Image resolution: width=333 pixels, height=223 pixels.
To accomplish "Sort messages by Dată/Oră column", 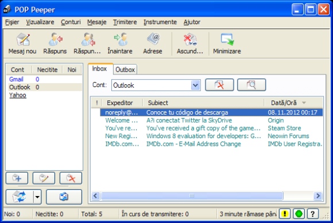I will [294, 103].
